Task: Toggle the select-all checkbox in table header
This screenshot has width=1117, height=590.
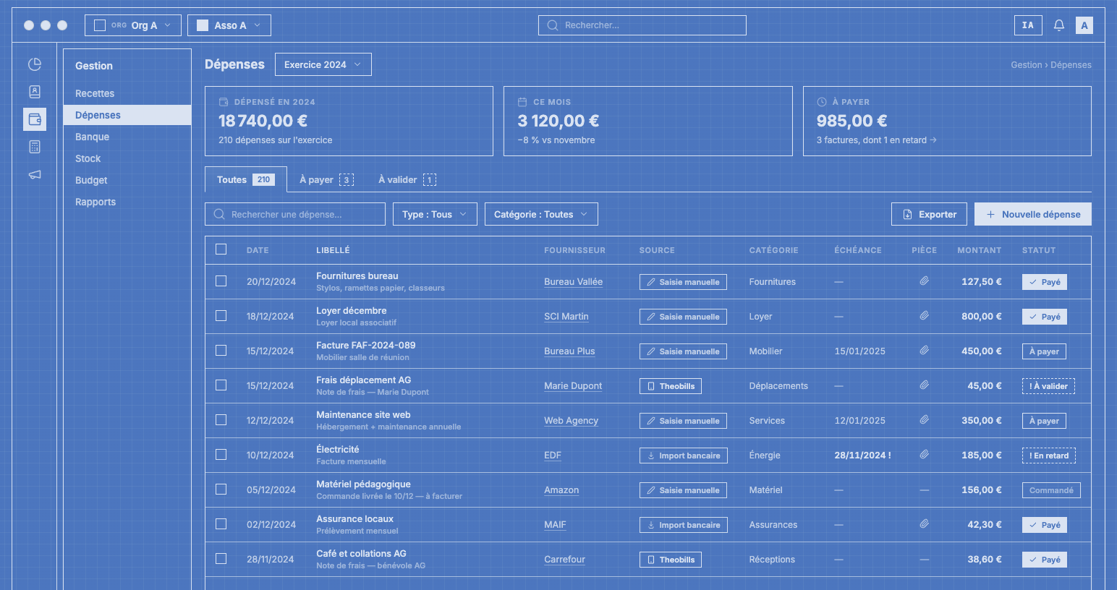Action: coord(221,249)
